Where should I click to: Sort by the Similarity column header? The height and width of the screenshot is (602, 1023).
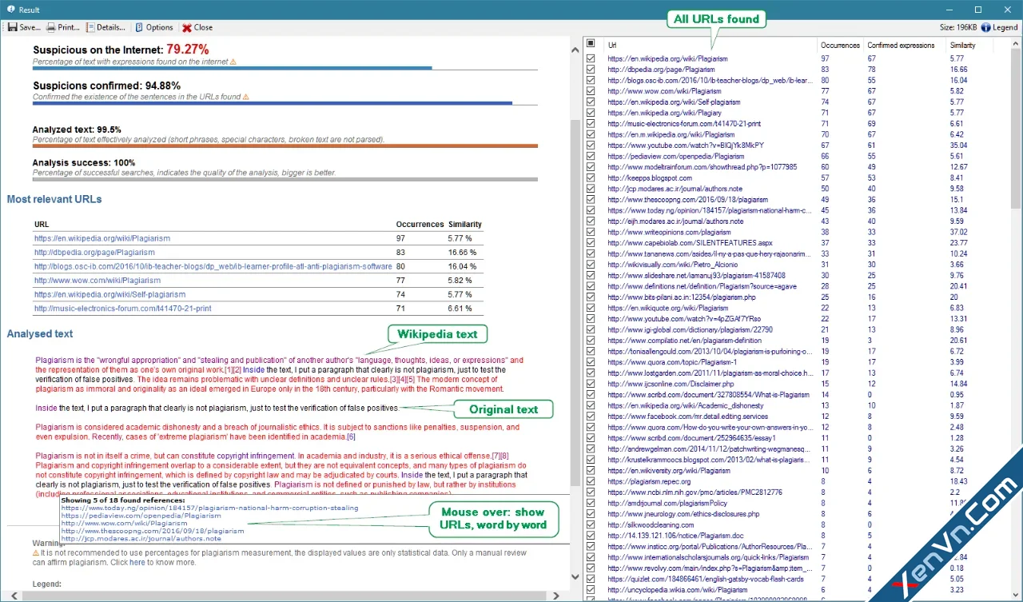969,46
